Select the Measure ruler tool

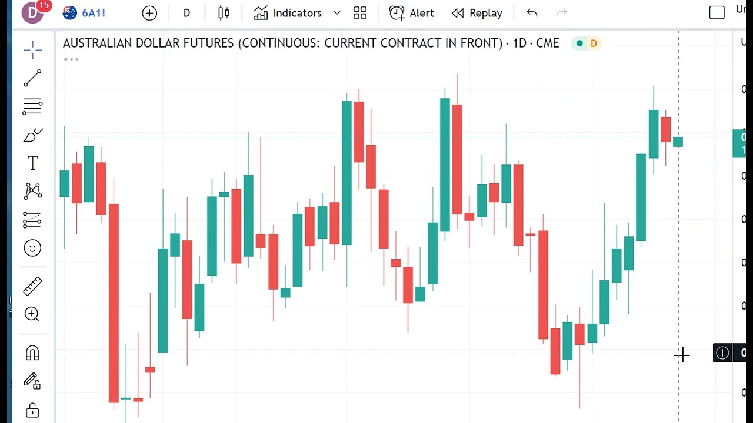(32, 286)
